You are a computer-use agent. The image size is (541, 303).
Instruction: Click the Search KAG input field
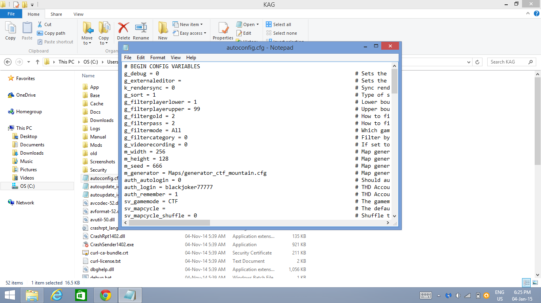point(507,62)
